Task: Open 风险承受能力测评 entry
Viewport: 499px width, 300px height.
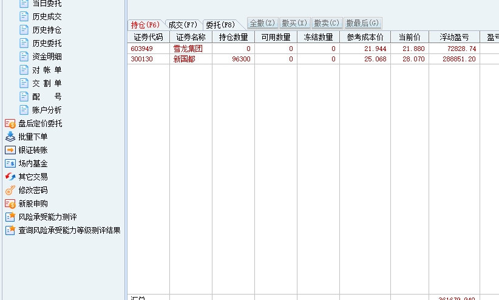Action: click(x=47, y=217)
